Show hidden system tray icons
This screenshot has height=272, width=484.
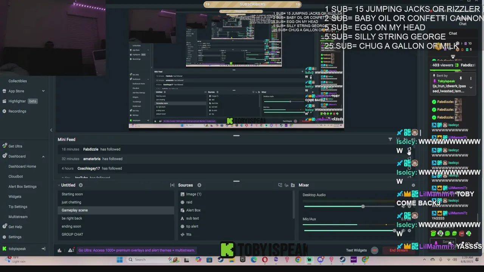tap(424, 260)
